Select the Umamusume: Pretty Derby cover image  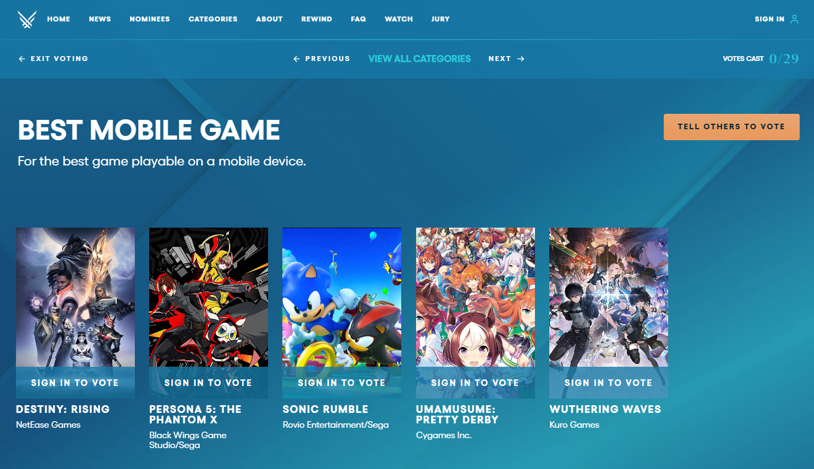(475, 297)
